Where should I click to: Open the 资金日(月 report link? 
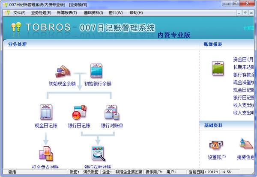[x=243, y=59]
